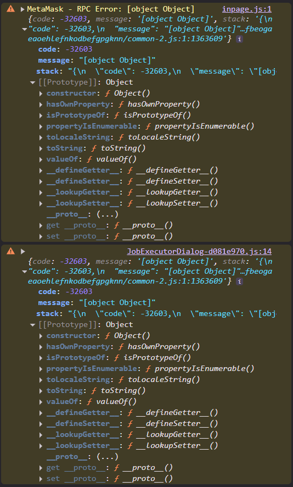Select the message "[object Object]" row in MetaMask warning
293x487 pixels.
(x=97, y=60)
